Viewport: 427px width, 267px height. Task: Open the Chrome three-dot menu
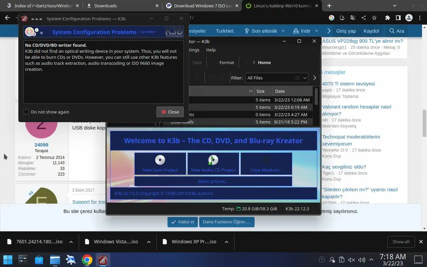click(420, 18)
